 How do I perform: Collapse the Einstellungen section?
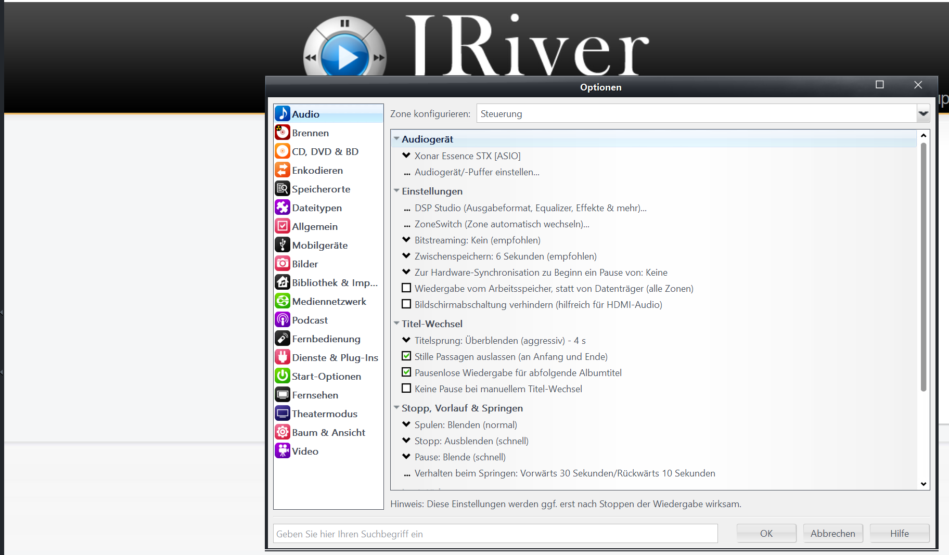coord(396,191)
